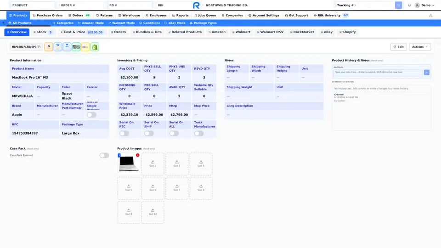Open the Tracking # search type dropdown
This screenshot has height=248, width=441.
pyautogui.click(x=346, y=5)
